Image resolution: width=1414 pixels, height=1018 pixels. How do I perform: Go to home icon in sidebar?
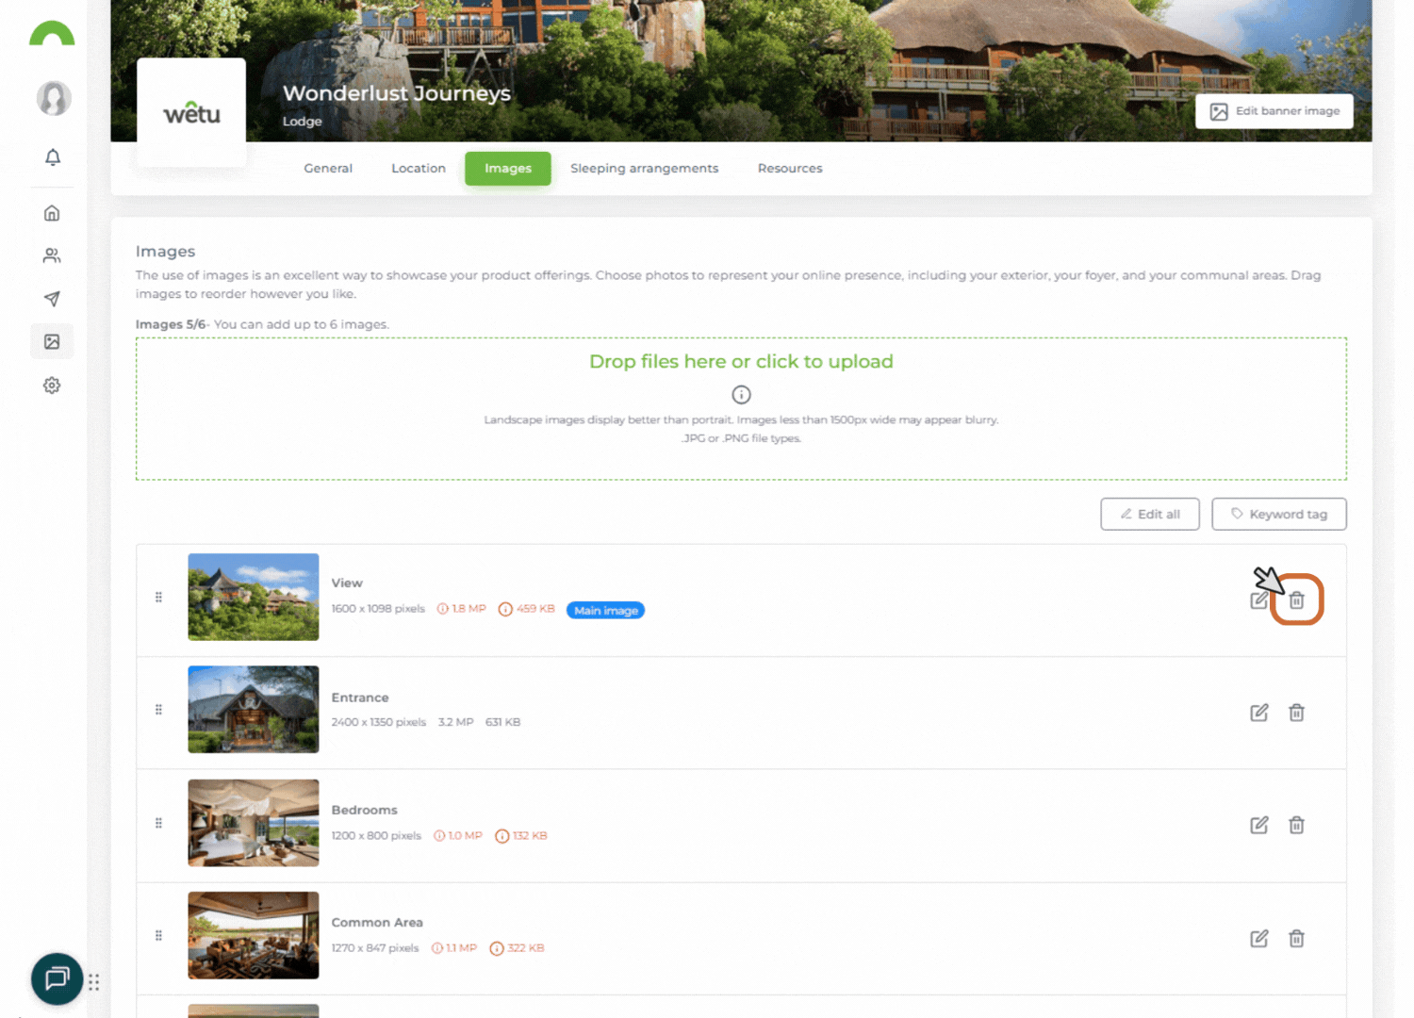52,213
